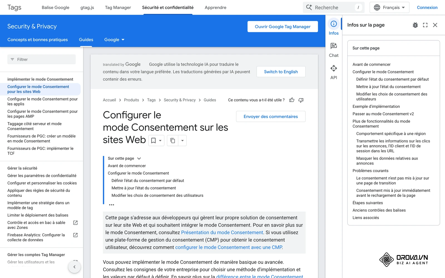Click the three dots to expand page contents

(x=112, y=205)
